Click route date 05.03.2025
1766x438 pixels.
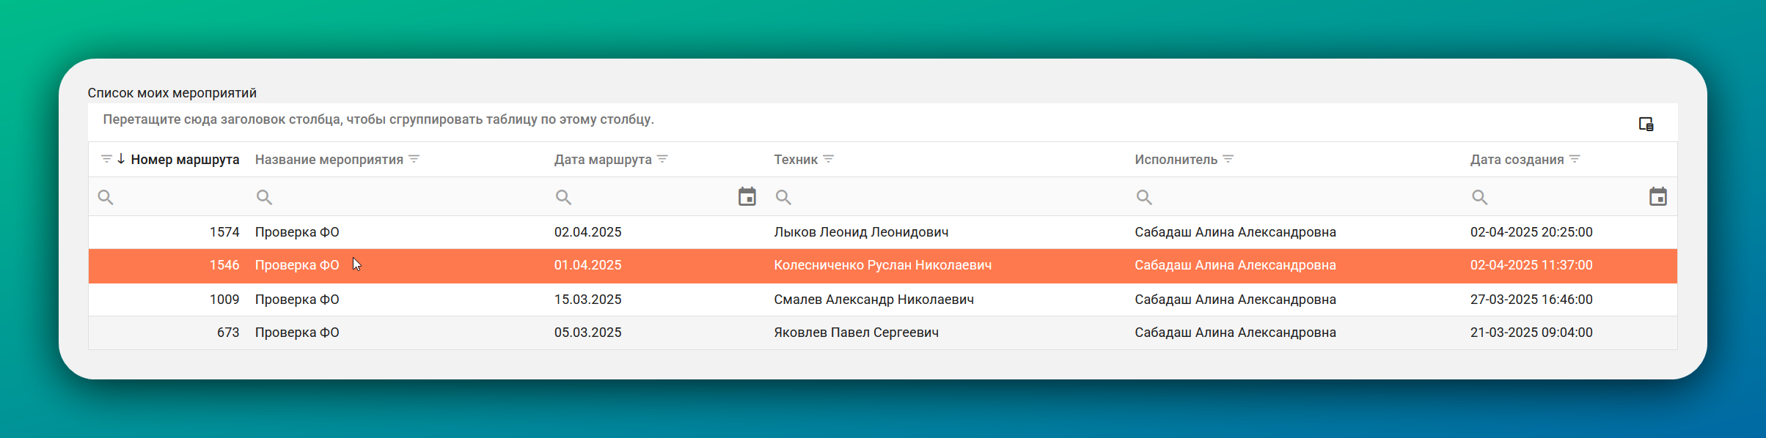tap(587, 333)
